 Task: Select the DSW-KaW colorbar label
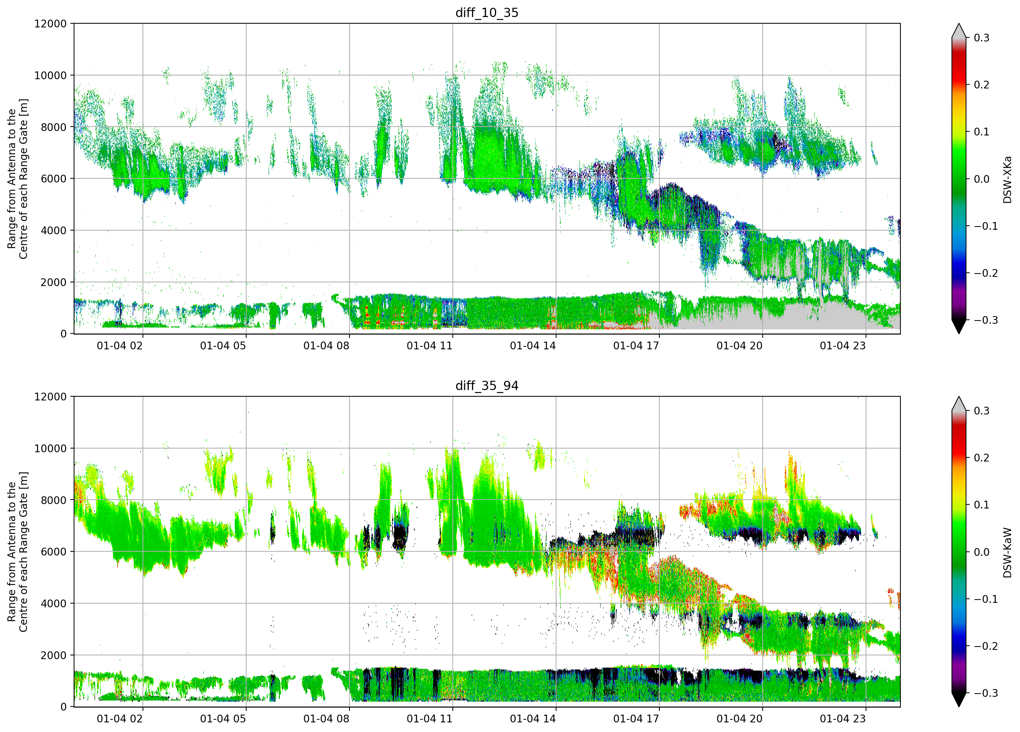pyautogui.click(x=1007, y=553)
